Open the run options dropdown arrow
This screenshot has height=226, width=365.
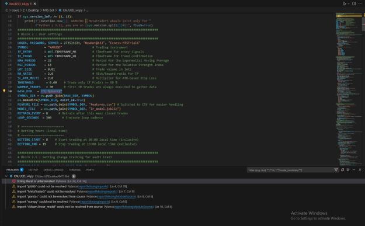(349, 4)
